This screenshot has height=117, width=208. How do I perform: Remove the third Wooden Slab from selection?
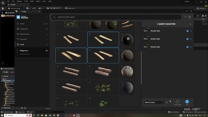pyautogui.click(x=191, y=47)
